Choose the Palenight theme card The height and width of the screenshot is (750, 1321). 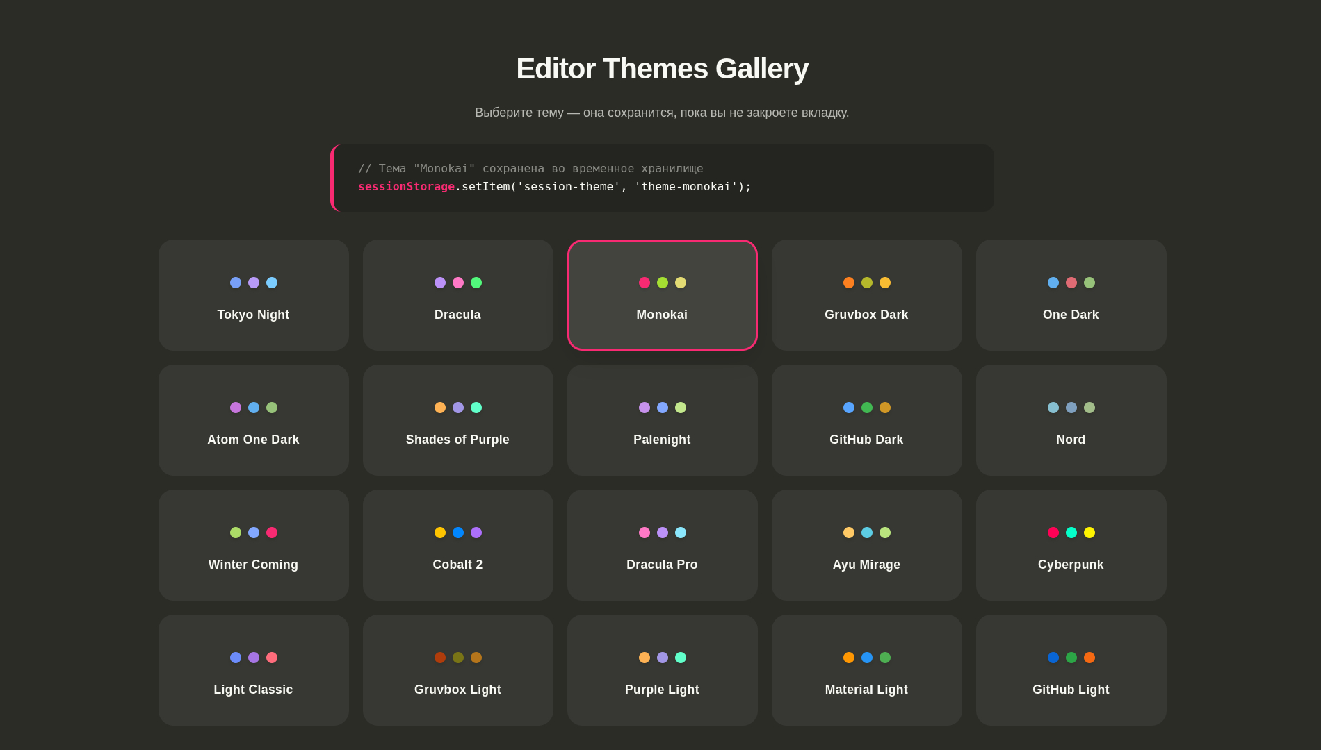[x=662, y=420]
